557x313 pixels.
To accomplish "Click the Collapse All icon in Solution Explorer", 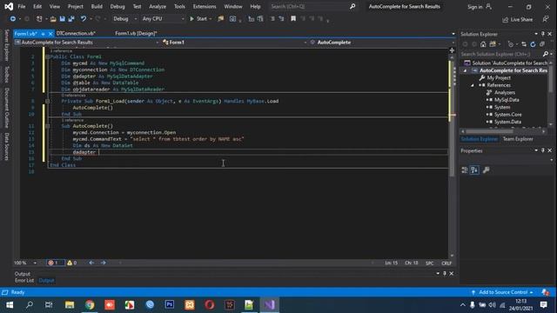I will point(542,44).
